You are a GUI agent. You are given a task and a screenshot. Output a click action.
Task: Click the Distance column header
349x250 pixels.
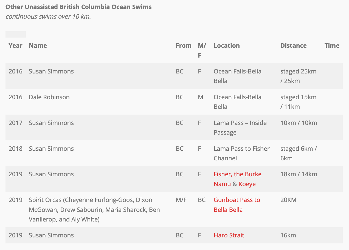tap(294, 46)
